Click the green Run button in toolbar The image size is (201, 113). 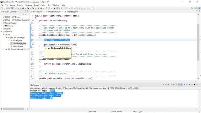coord(23,8)
